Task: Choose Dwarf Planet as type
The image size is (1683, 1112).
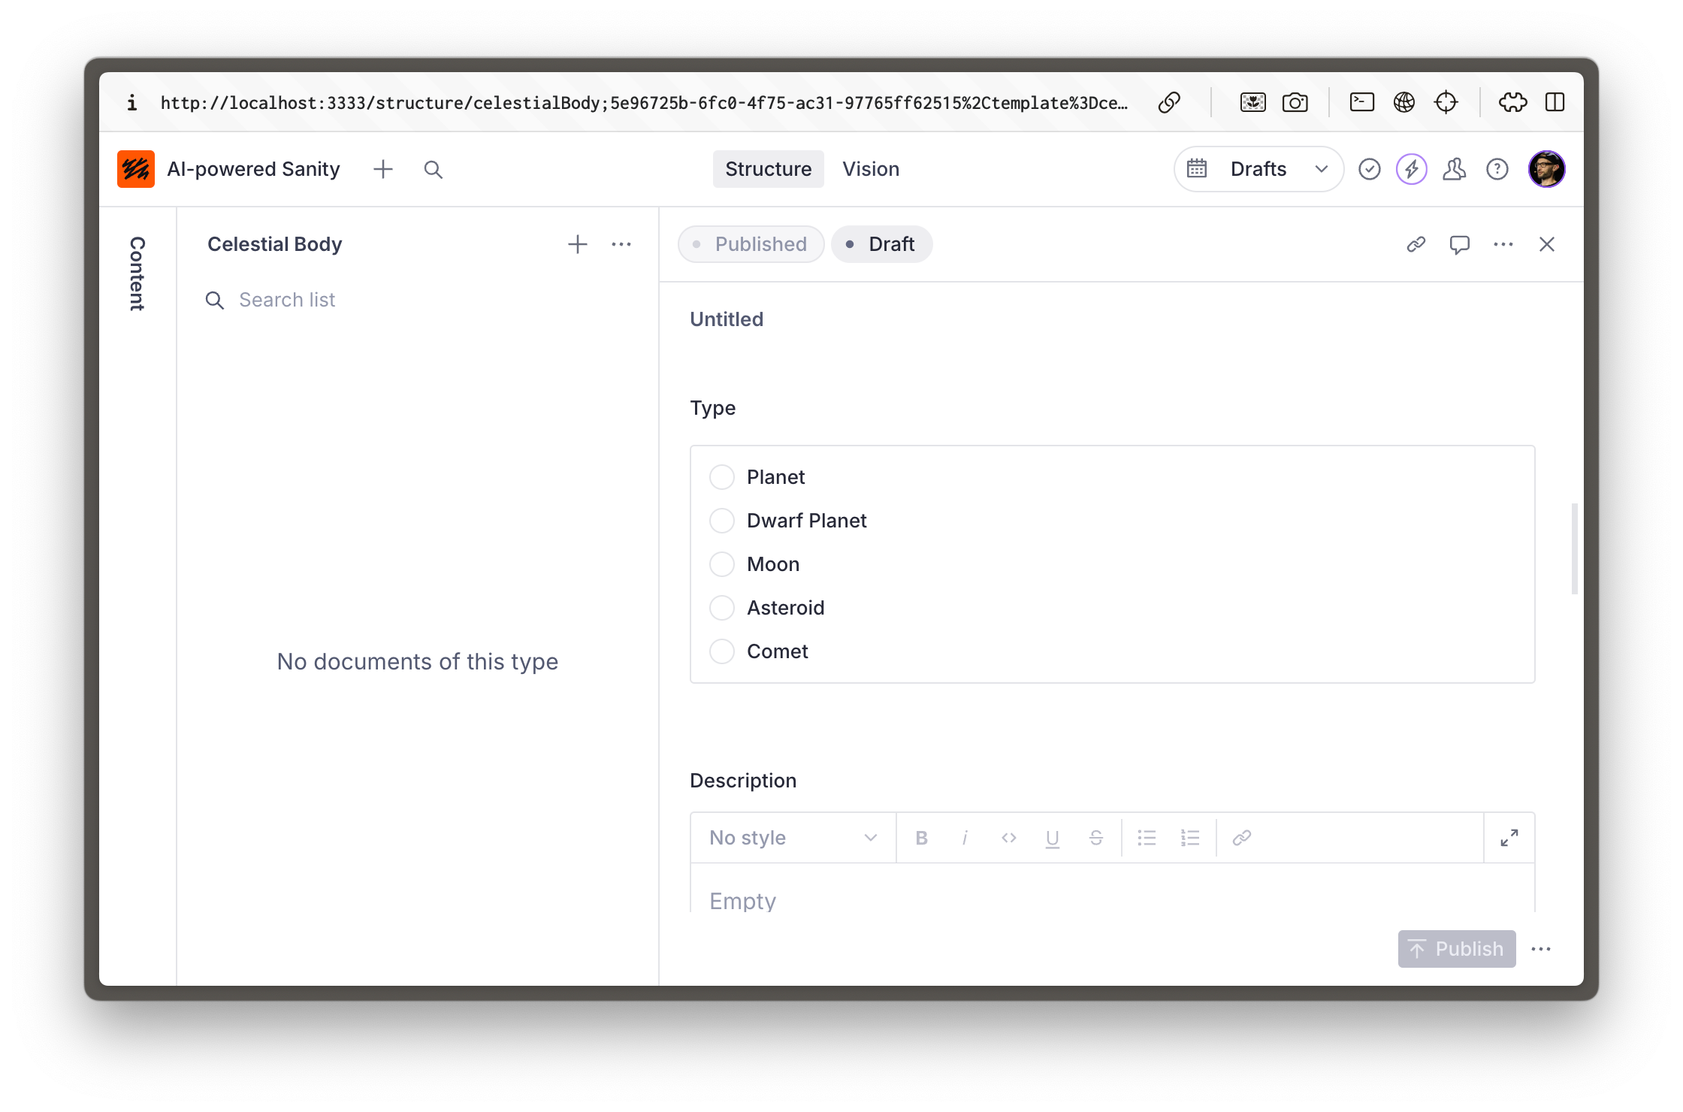Action: tap(722, 521)
